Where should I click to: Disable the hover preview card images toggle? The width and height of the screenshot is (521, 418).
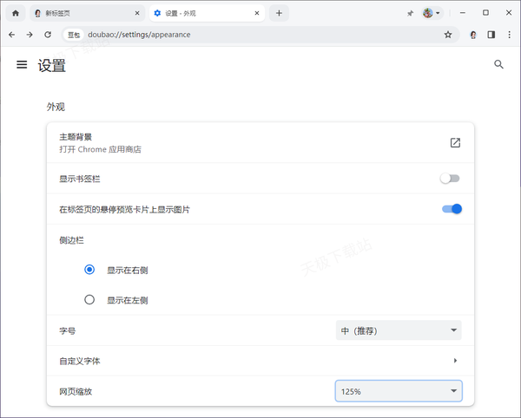[452, 209]
